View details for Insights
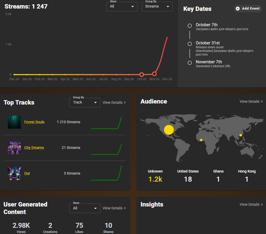 (251, 204)
